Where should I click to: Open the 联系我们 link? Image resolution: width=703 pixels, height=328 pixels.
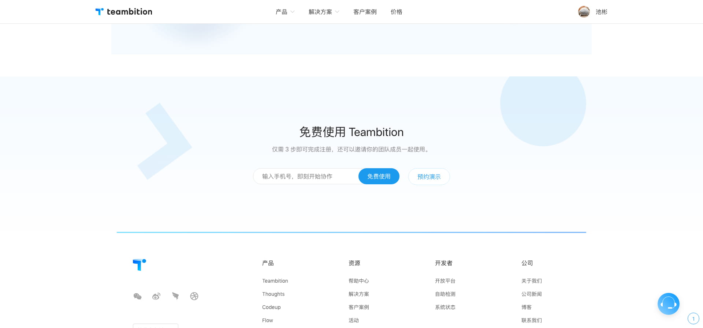click(x=532, y=320)
